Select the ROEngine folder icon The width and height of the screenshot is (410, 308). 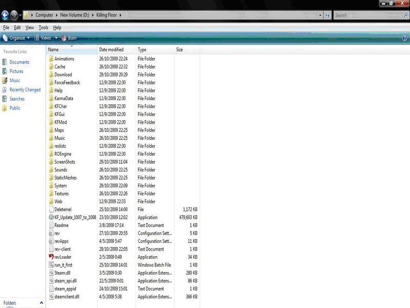51,154
